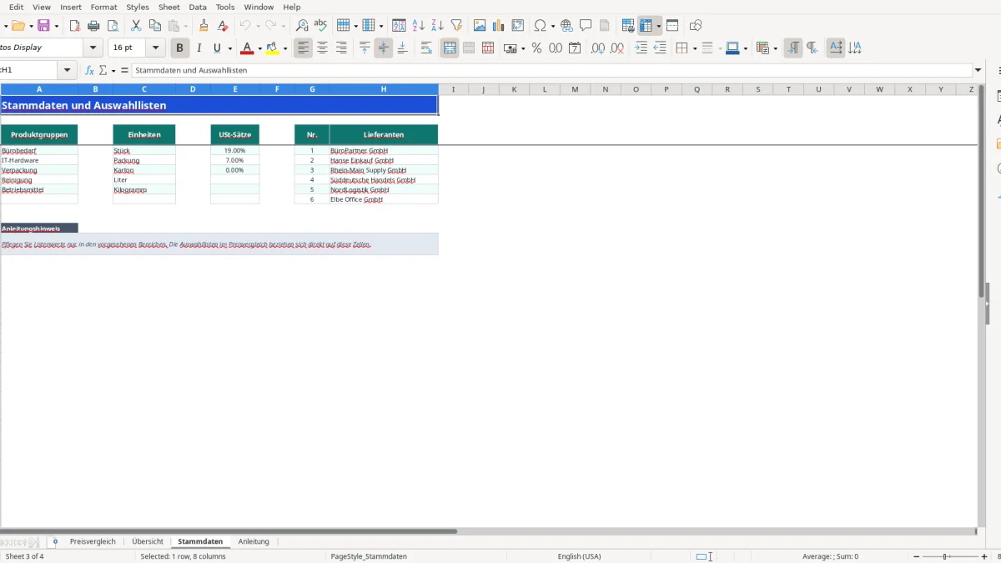Toggle bold formatting

pyautogui.click(x=179, y=48)
